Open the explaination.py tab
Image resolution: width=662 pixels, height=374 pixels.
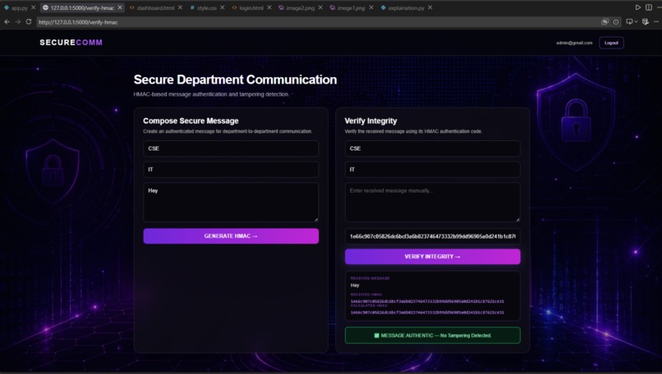(406, 7)
